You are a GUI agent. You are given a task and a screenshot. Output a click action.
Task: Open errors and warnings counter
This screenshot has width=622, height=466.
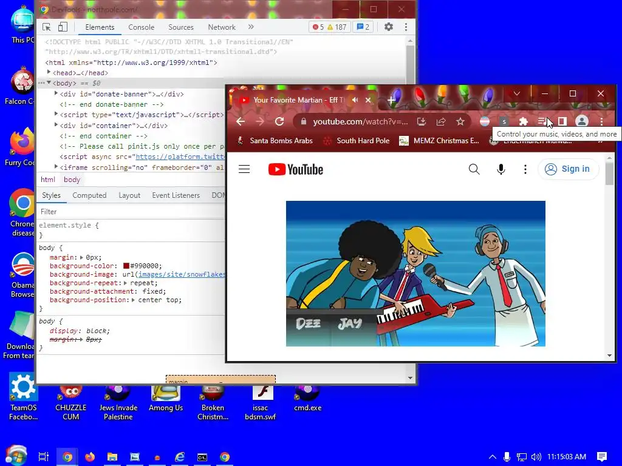click(x=329, y=27)
